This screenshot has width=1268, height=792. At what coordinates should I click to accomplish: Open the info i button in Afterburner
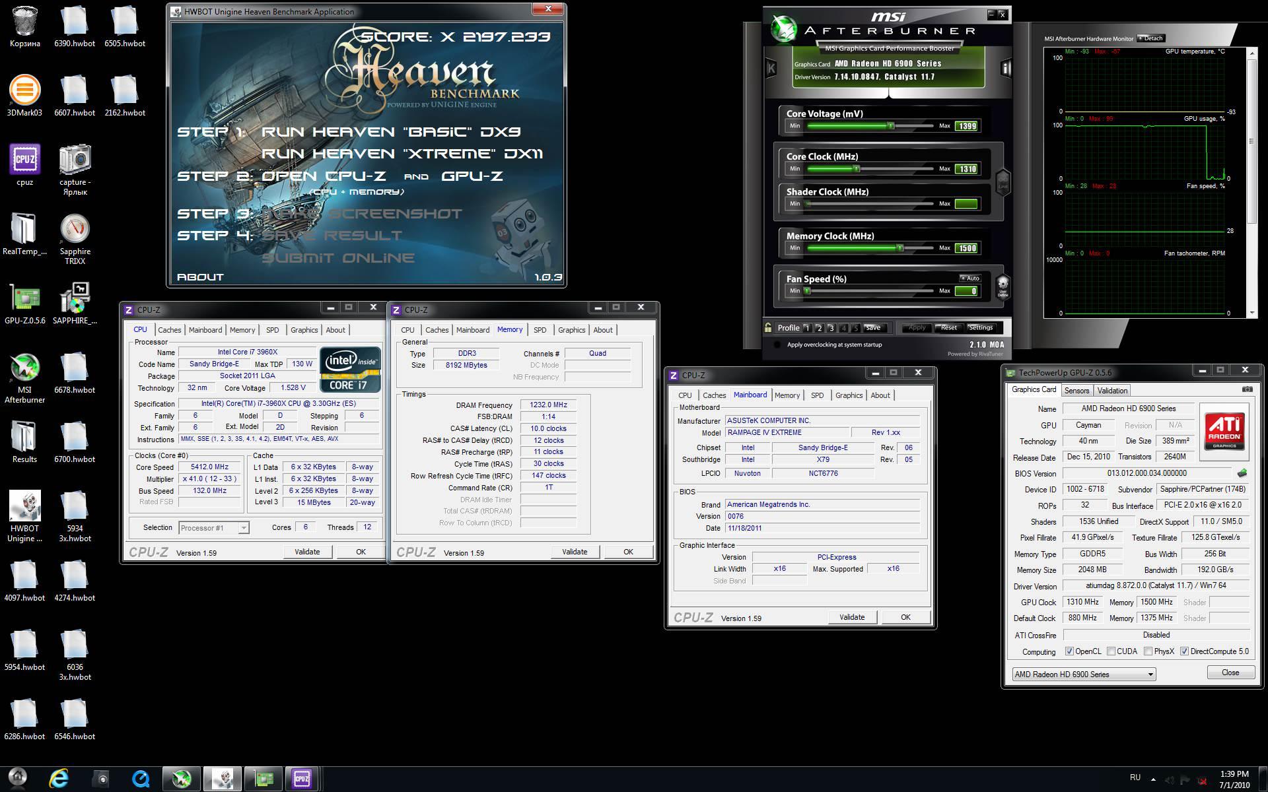[x=1005, y=67]
